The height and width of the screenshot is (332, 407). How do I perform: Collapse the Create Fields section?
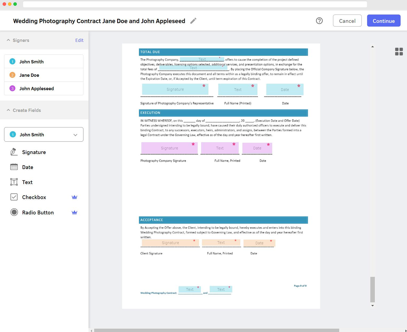click(8, 110)
